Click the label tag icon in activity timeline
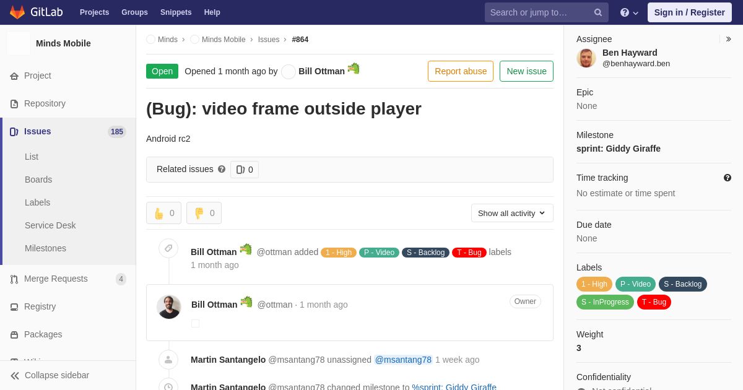 [x=168, y=248]
